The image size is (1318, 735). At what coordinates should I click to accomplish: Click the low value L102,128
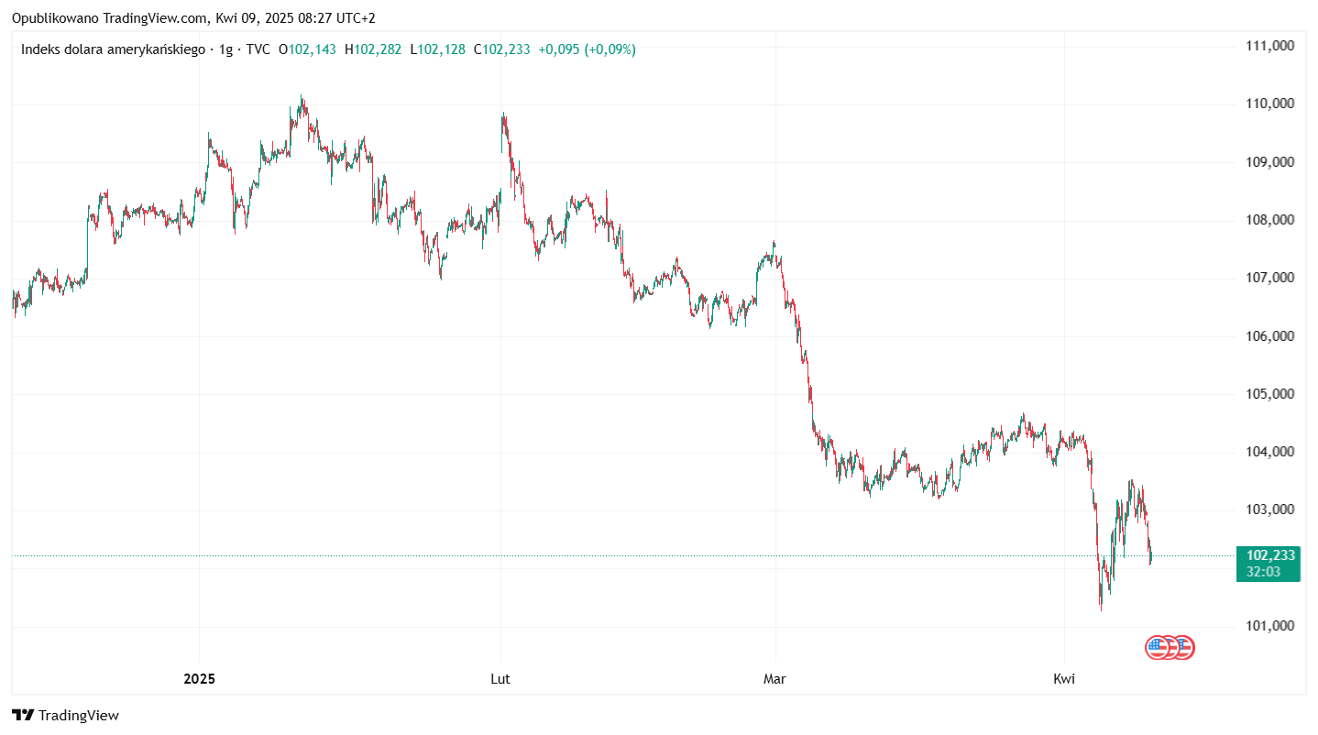(437, 49)
